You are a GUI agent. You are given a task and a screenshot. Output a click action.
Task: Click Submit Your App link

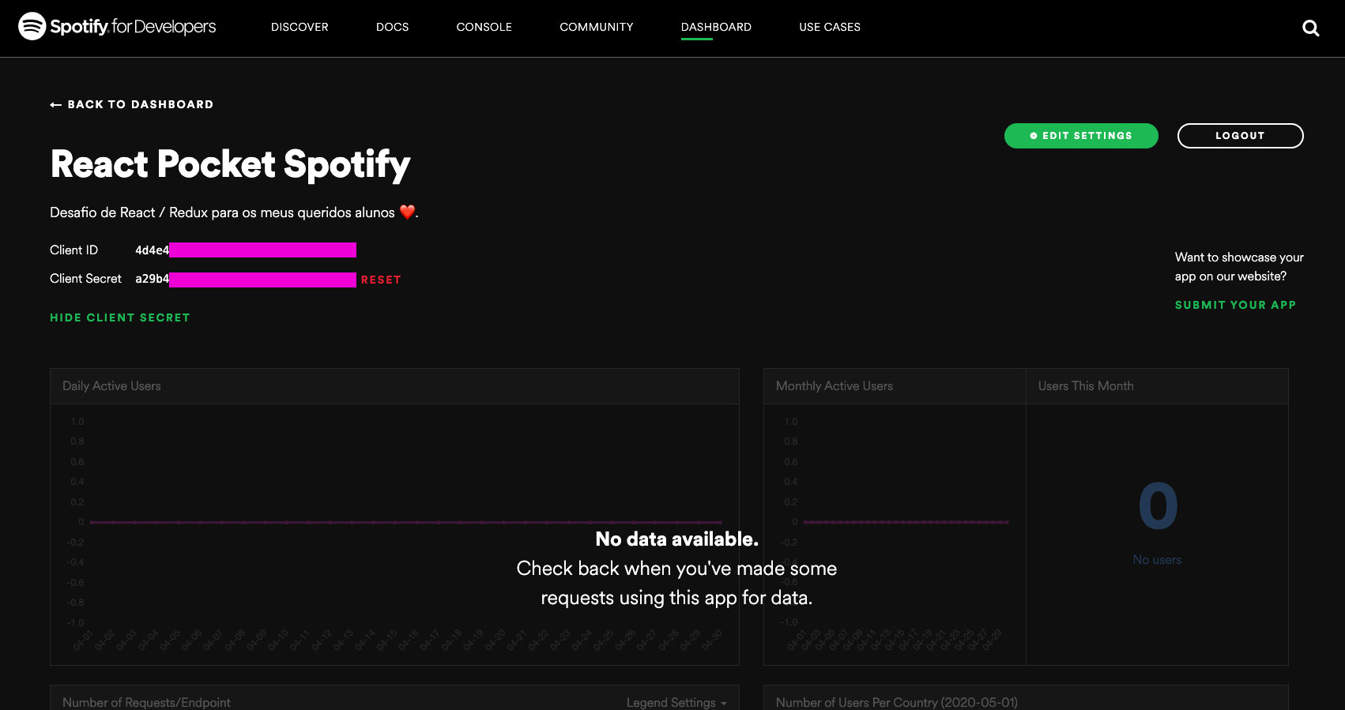point(1235,305)
